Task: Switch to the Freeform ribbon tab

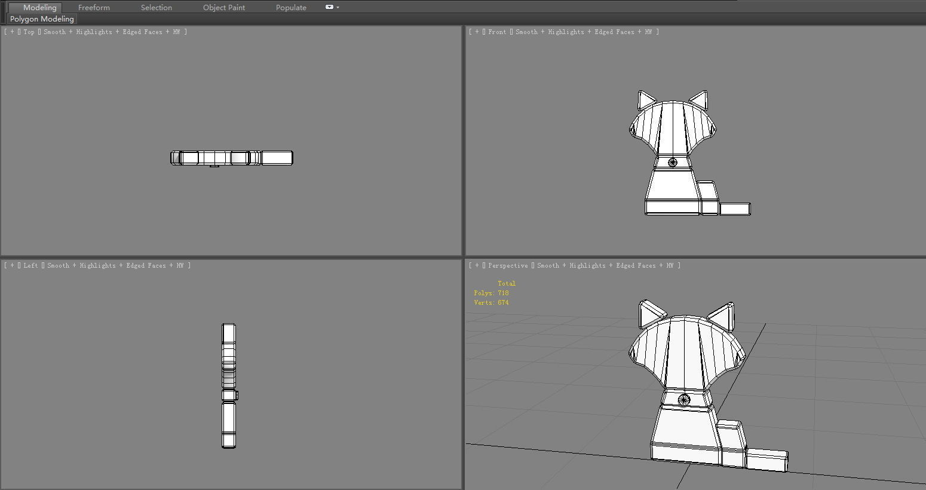Action: click(x=94, y=7)
